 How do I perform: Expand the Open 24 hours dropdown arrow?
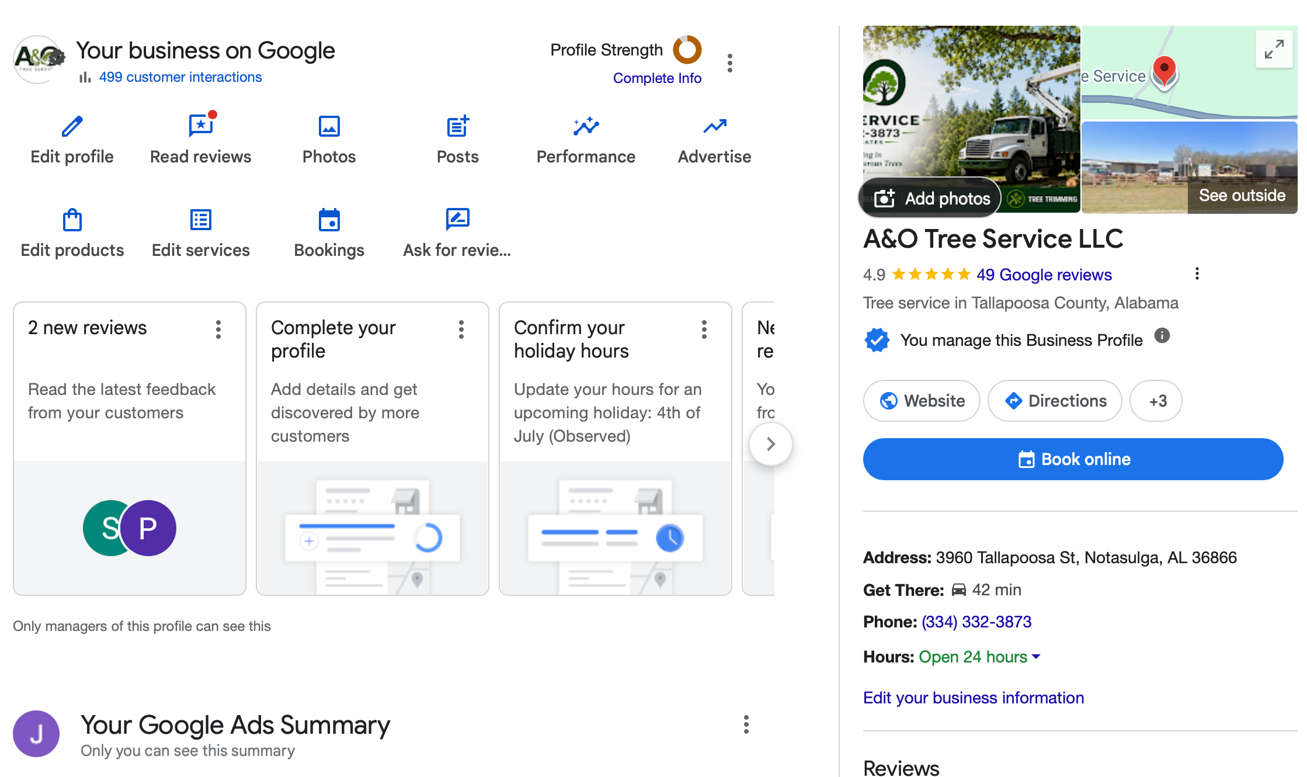[x=1036, y=657]
